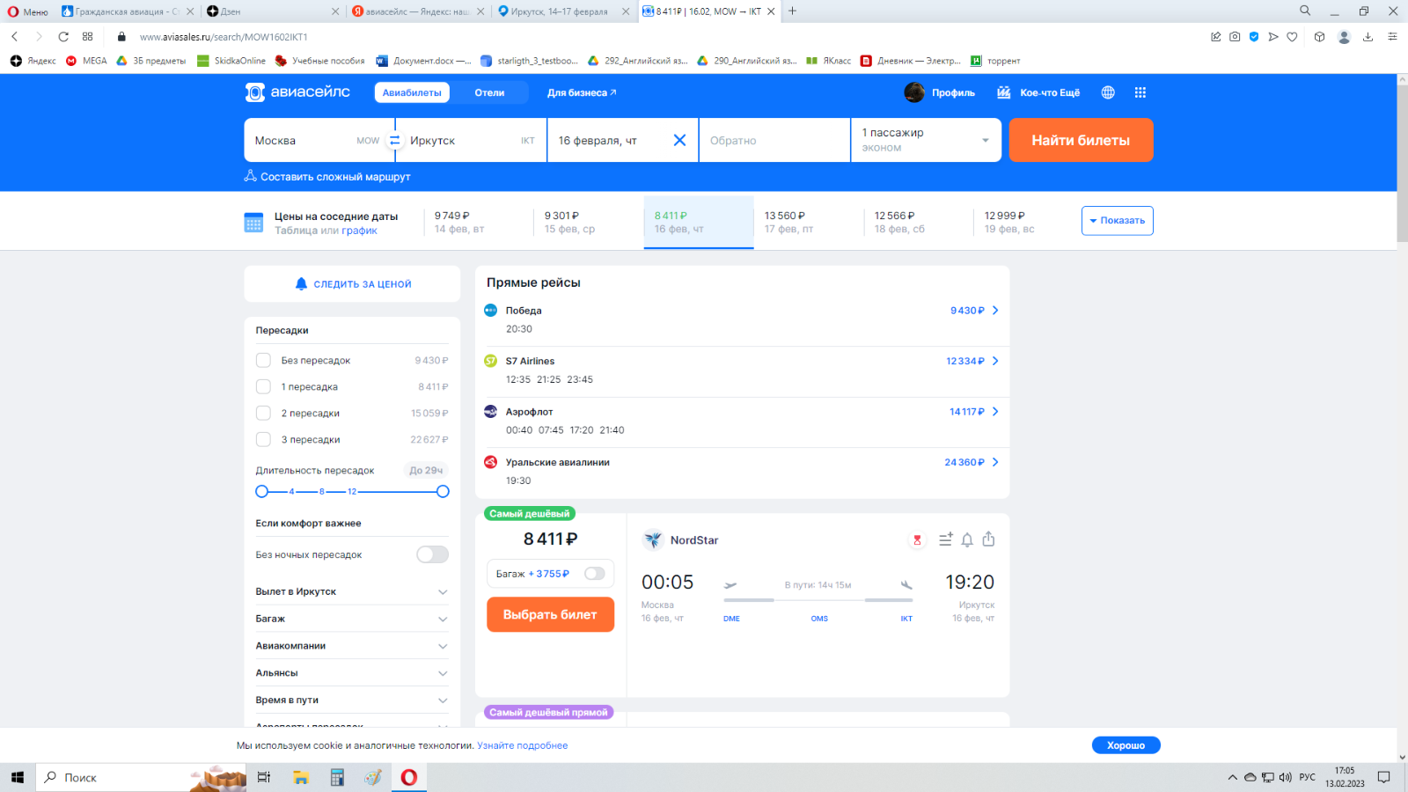Click the left handle of layover duration slider
This screenshot has height=792, width=1408.
tap(261, 491)
